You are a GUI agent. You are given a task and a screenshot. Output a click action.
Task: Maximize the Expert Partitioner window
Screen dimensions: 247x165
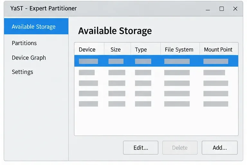pyautogui.click(x=222, y=9)
